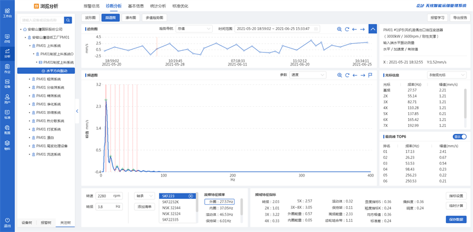473x232 pixels.
Task: Click right arrow icon on trend chart toolbar
Action: (x=362, y=30)
